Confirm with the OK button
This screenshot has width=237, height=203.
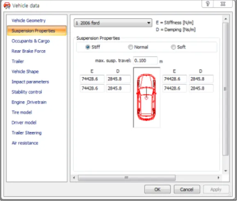[157, 189]
